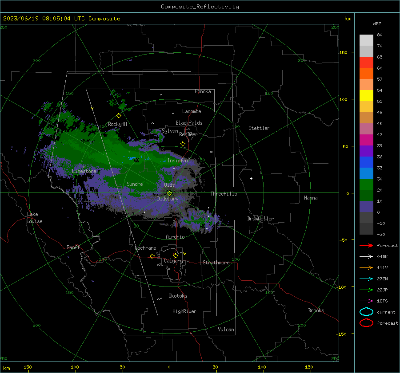Image resolution: width=400 pixels, height=373 pixels.
Task: Click the Strathmore label
Action: pos(216,263)
